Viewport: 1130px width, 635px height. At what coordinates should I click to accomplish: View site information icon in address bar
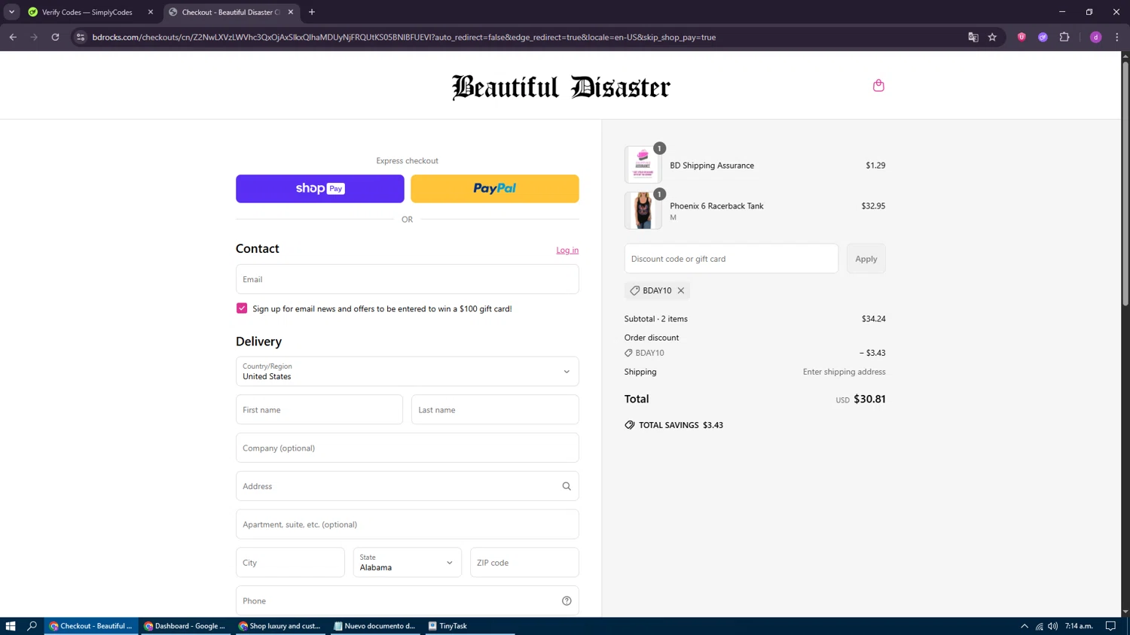pos(81,37)
